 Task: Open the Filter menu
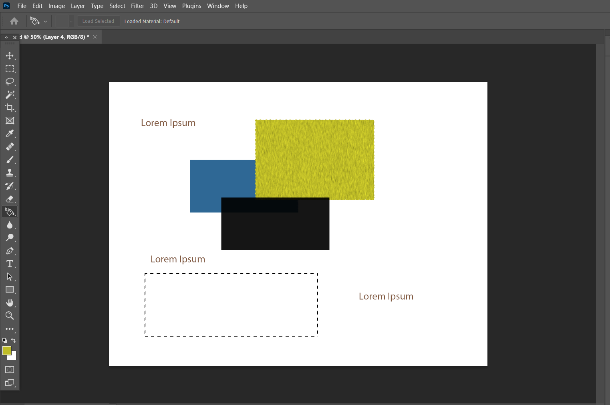137,6
